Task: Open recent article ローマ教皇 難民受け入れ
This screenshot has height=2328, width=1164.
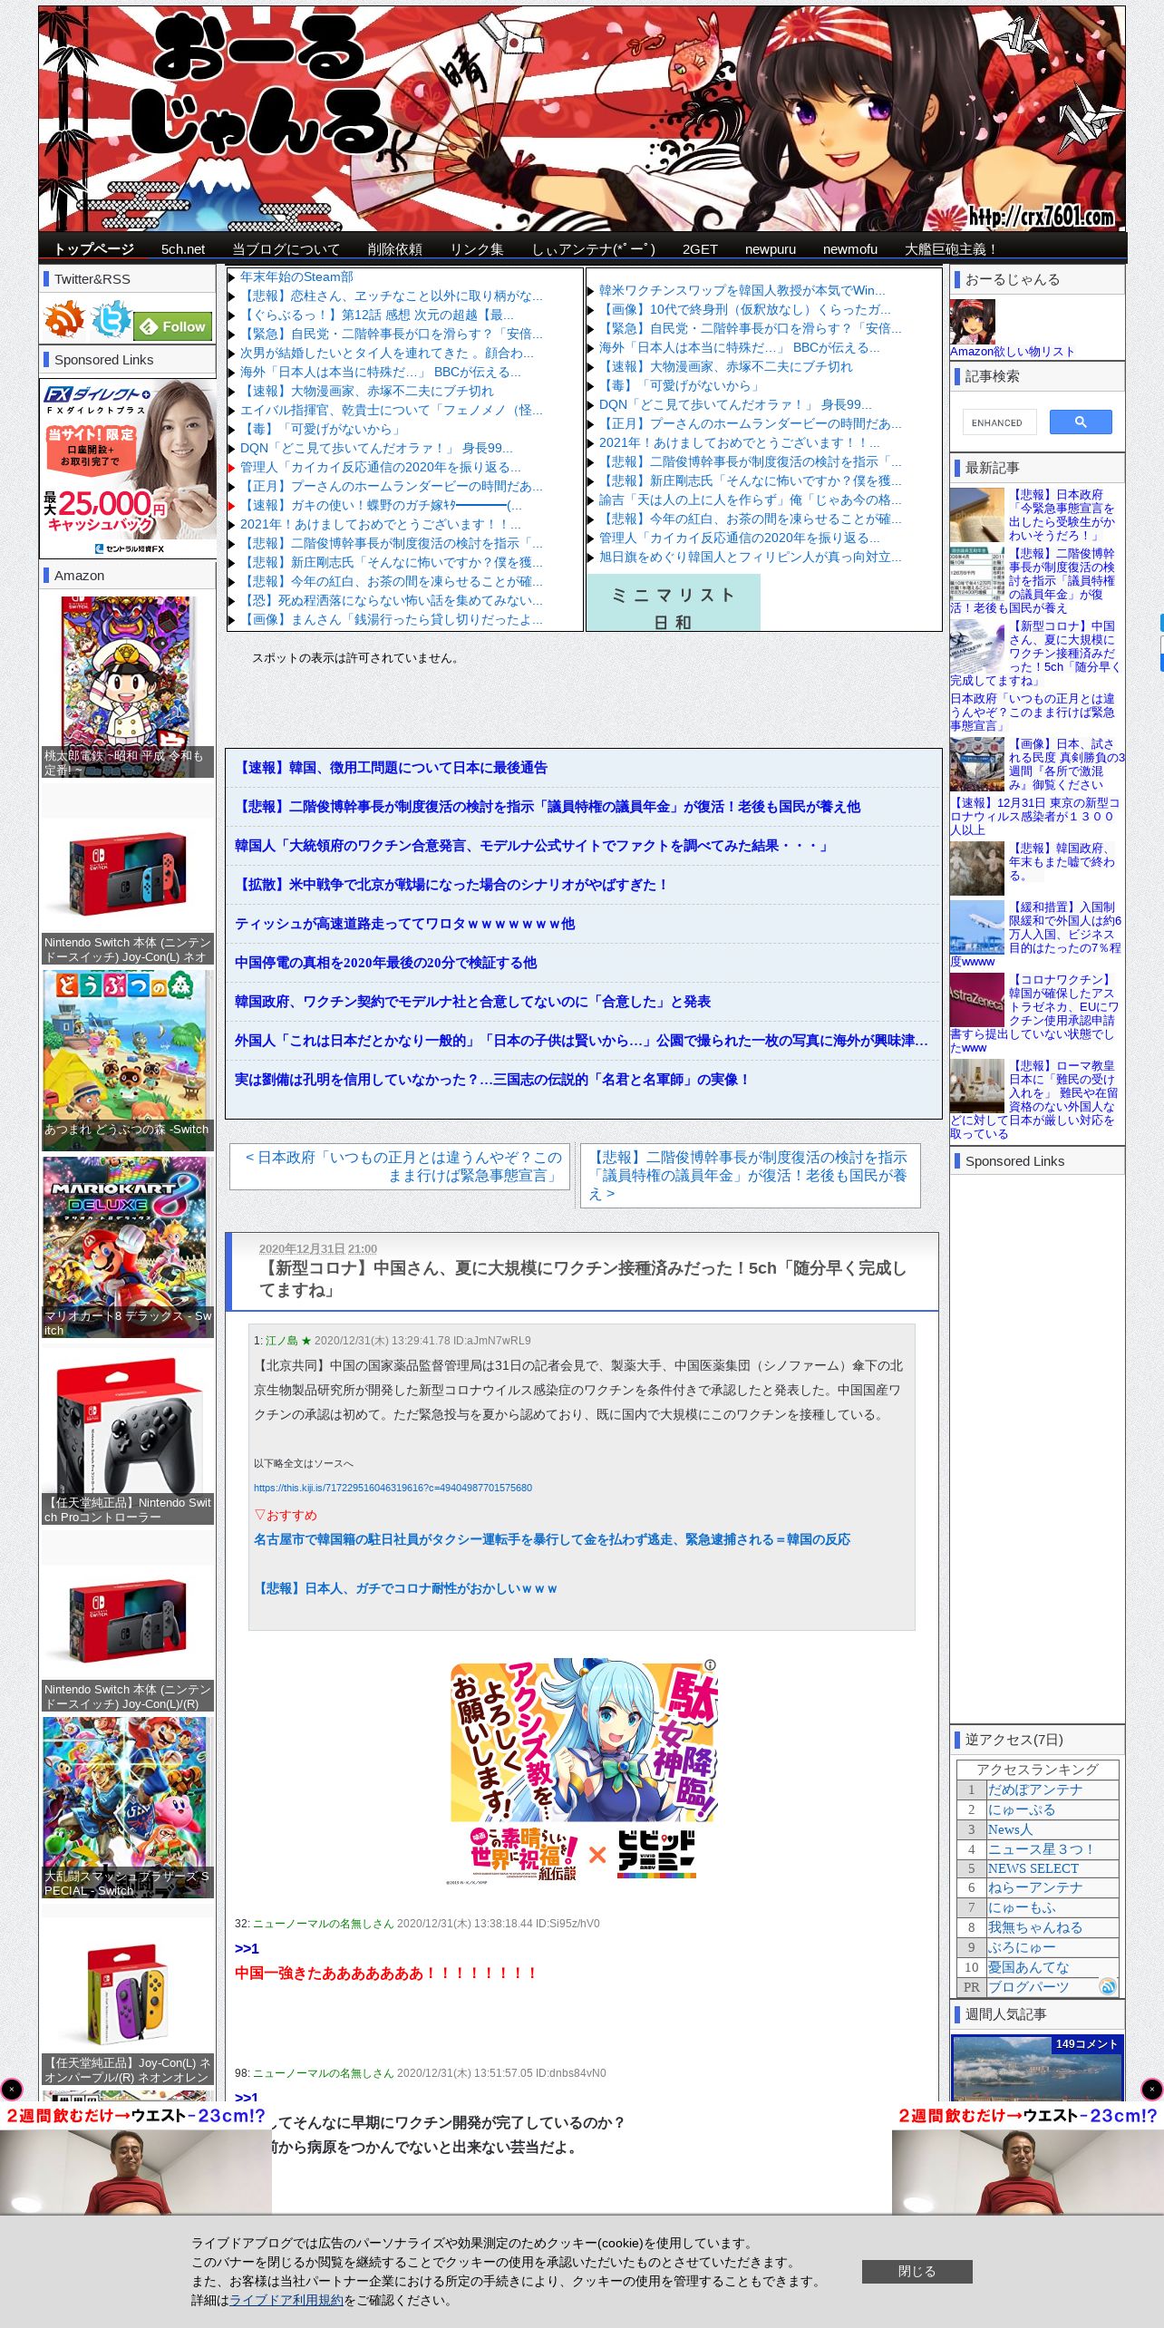Action: [x=1036, y=1100]
